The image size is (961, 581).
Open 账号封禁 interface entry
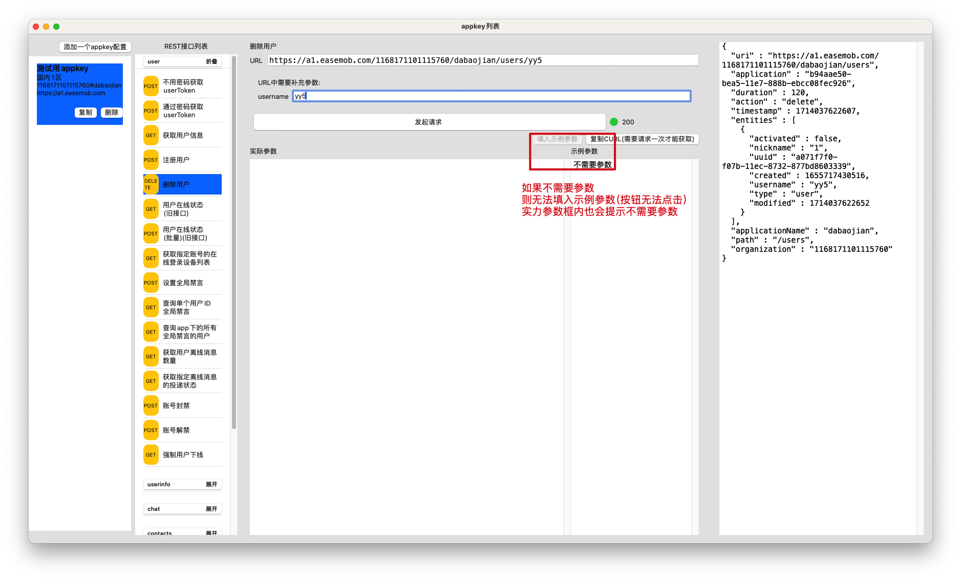click(x=182, y=405)
